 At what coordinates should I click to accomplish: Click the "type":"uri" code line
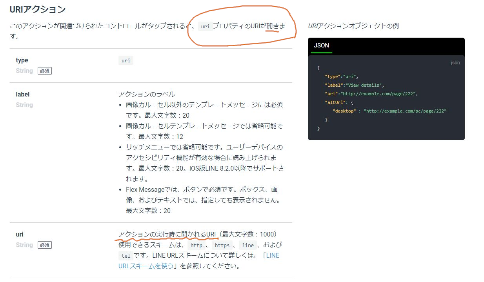pyautogui.click(x=342, y=76)
